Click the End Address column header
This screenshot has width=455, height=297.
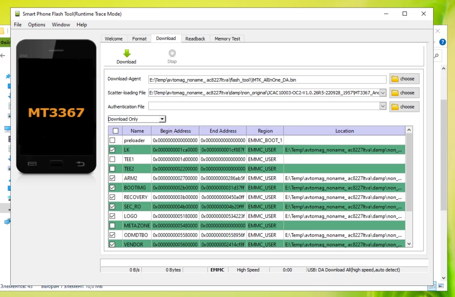(x=223, y=131)
